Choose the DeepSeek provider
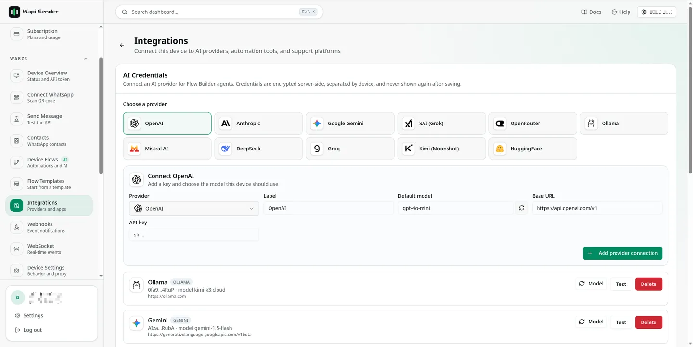693x347 pixels. click(258, 149)
